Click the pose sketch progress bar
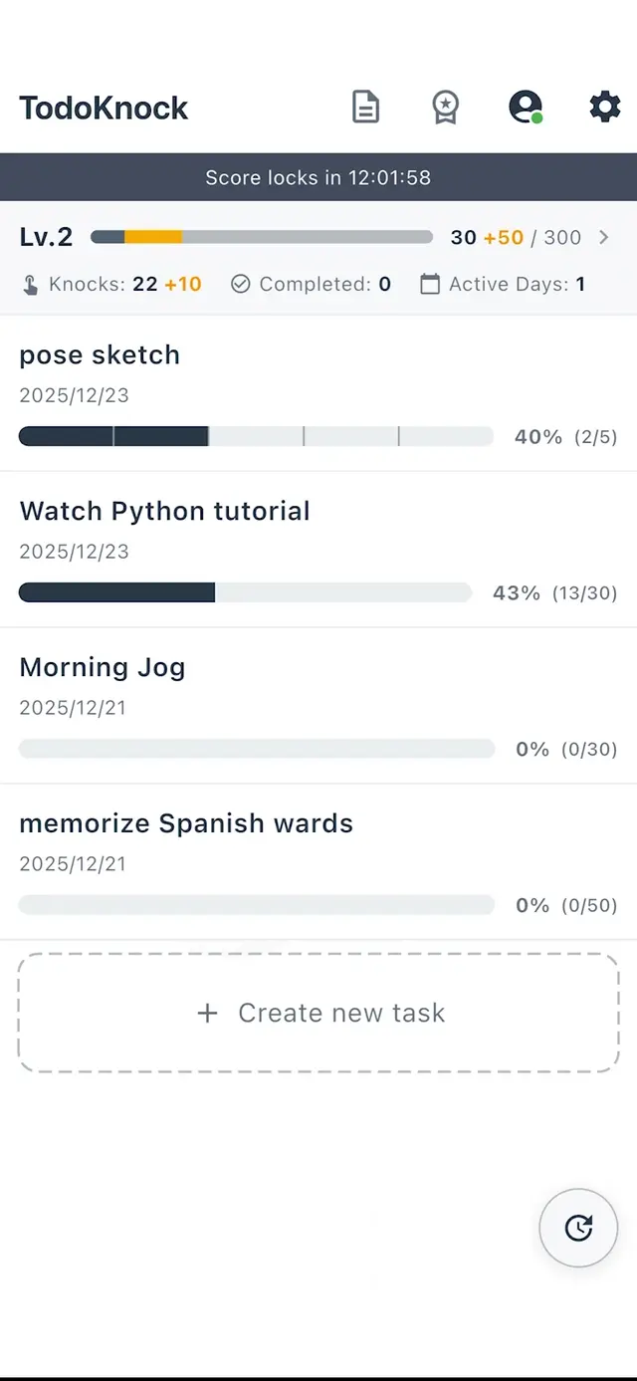This screenshot has width=637, height=1381. point(256,436)
